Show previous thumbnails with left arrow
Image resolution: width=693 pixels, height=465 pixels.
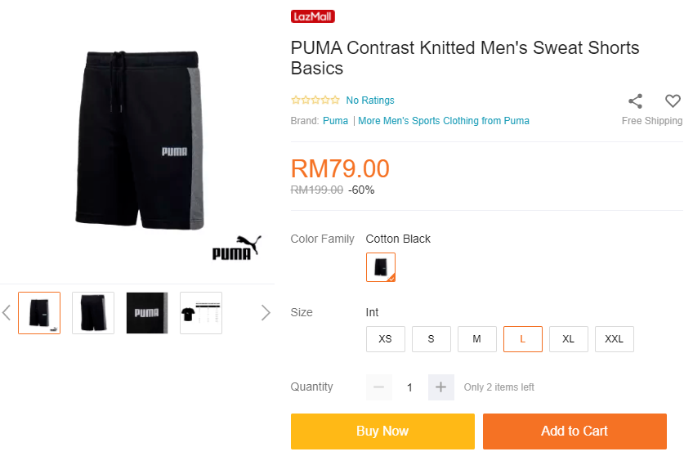7,312
